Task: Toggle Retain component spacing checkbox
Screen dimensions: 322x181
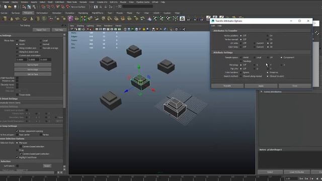Action: click(17, 131)
